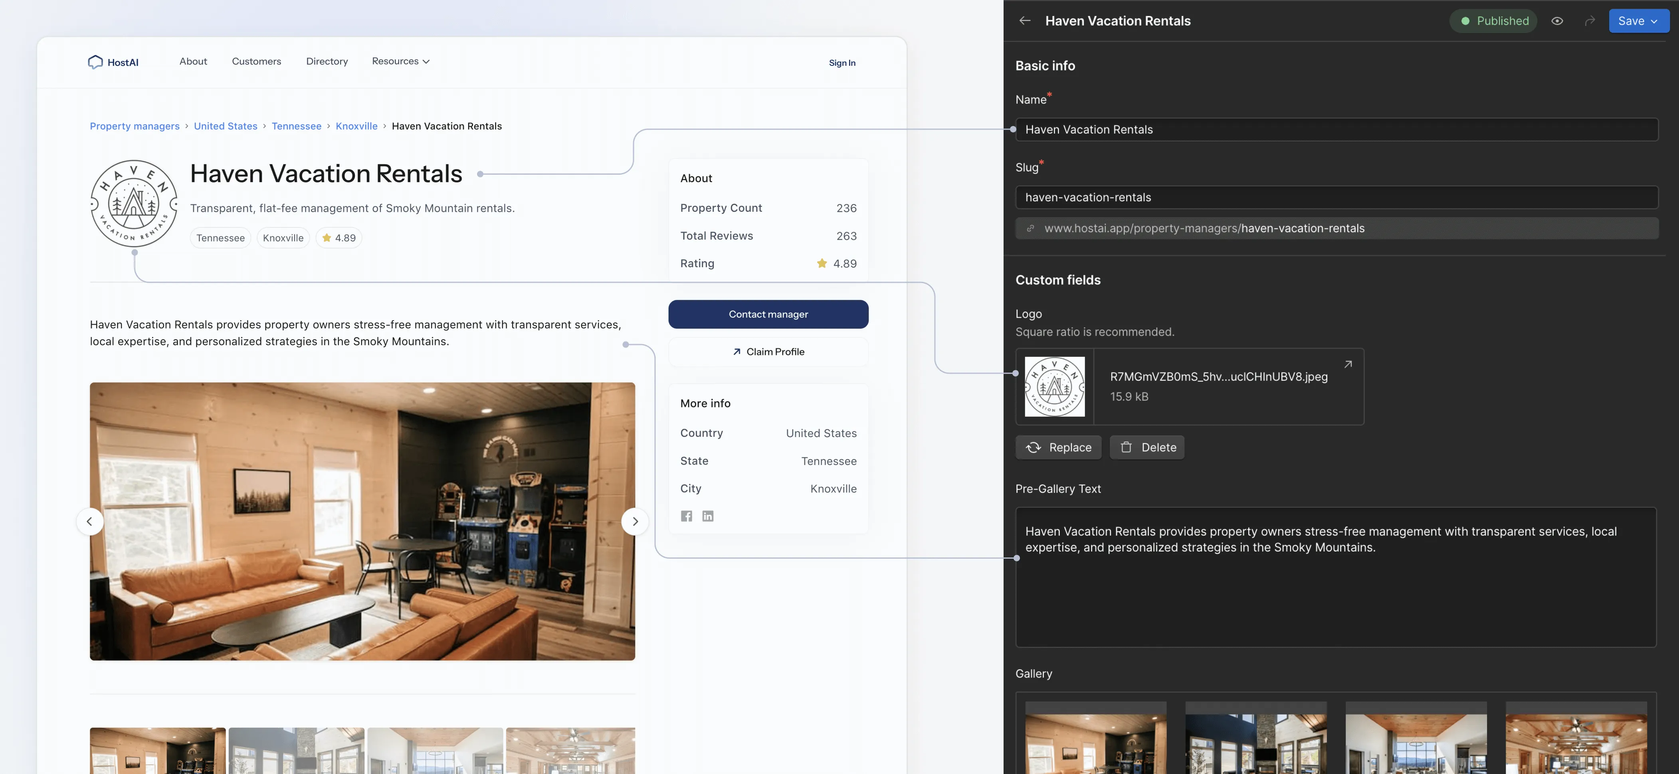Screen dimensions: 1679x774
Task: Toggle the preview eye icon
Action: point(1557,21)
